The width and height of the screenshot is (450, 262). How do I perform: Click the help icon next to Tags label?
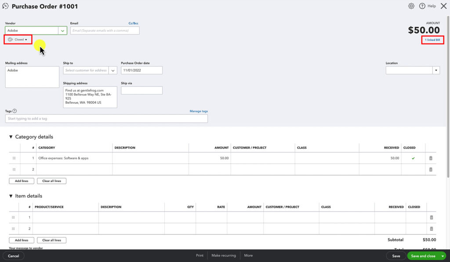15,111
